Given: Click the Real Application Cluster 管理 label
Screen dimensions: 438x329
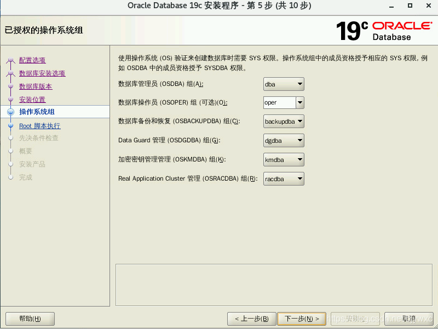Looking at the screenshot, I should pyautogui.click(x=188, y=178).
